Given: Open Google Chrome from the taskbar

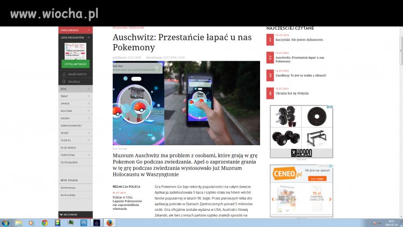Looking at the screenshot, I should tap(45, 223).
